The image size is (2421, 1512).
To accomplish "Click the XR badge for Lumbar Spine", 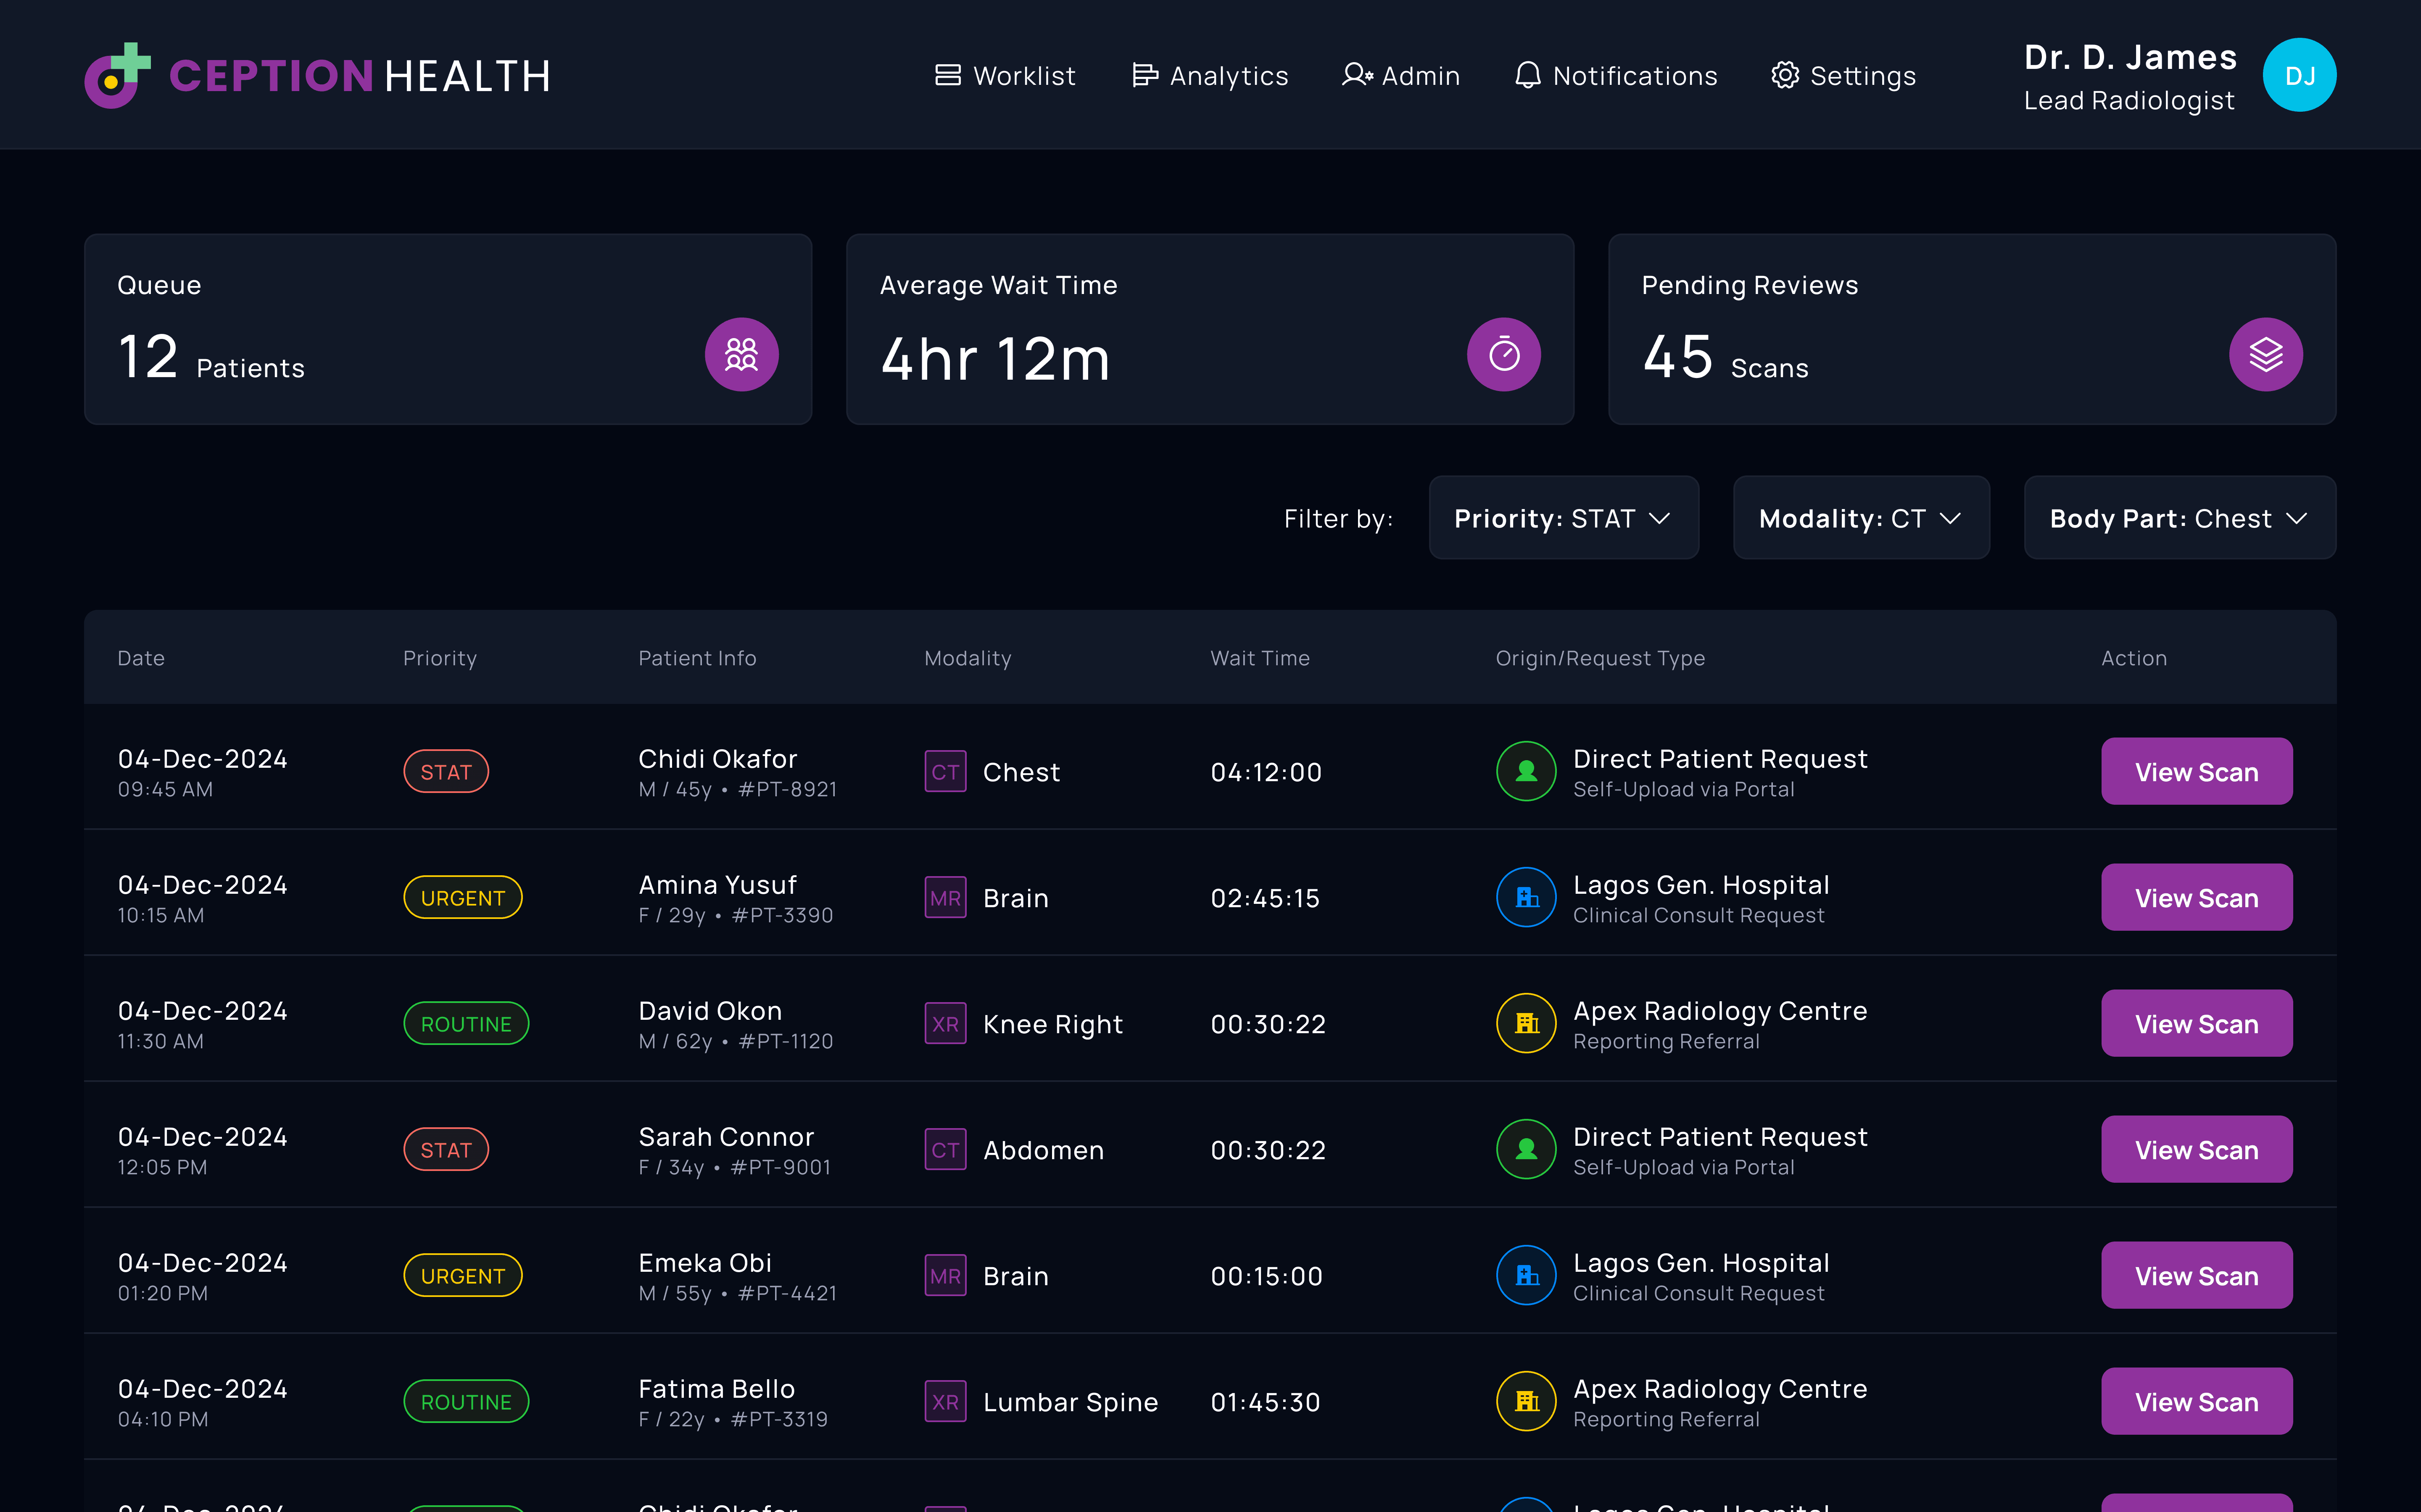I will 944,1401.
